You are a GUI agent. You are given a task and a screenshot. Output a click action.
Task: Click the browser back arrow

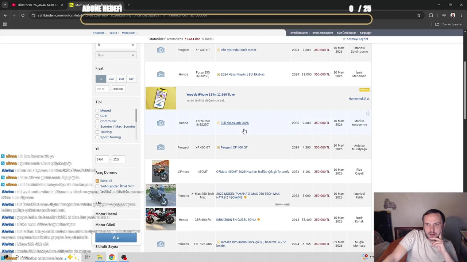[x=5, y=15]
